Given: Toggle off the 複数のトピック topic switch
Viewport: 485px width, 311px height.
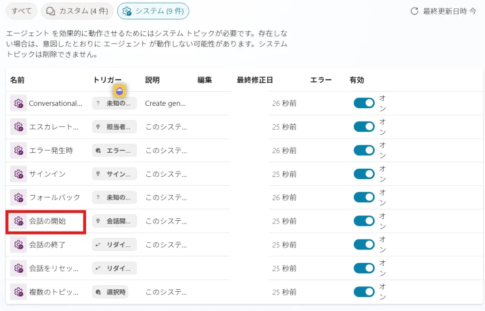Looking at the screenshot, I should point(364,292).
